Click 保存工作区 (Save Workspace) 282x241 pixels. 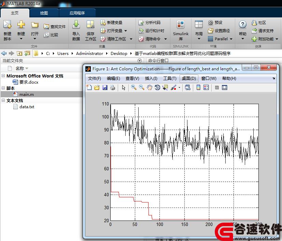[x=90, y=30]
